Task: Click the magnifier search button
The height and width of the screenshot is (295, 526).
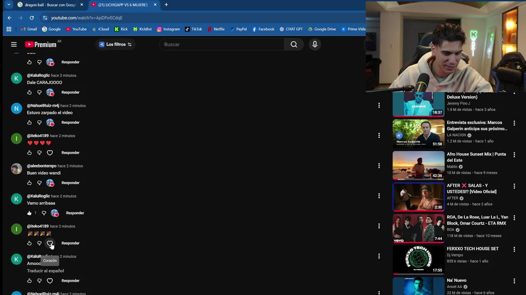Action: (x=294, y=44)
